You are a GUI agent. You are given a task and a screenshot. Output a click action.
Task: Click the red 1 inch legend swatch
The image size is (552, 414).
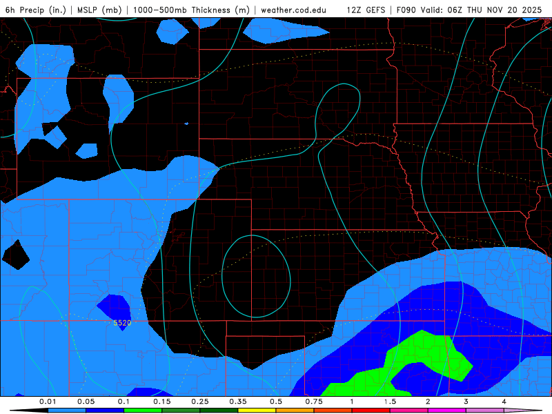[371, 411]
